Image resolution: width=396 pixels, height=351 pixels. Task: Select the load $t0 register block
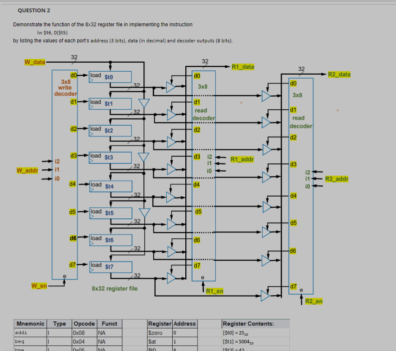click(109, 77)
